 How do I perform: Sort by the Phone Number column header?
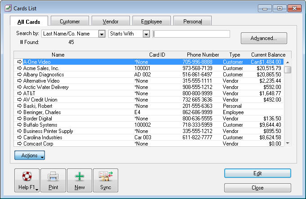click(203, 55)
